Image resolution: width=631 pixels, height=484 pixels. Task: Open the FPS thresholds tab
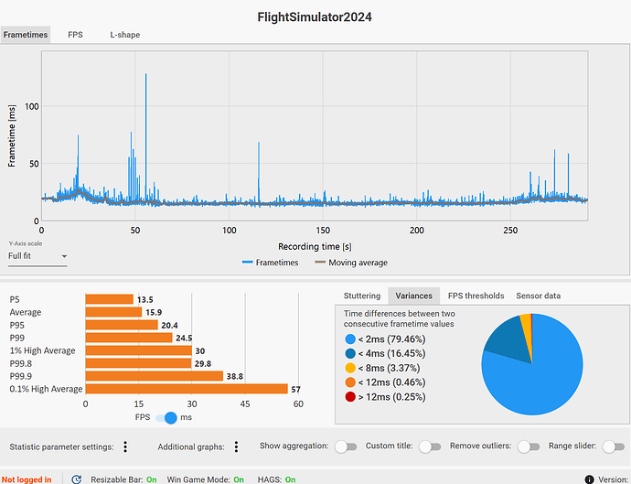tap(476, 296)
